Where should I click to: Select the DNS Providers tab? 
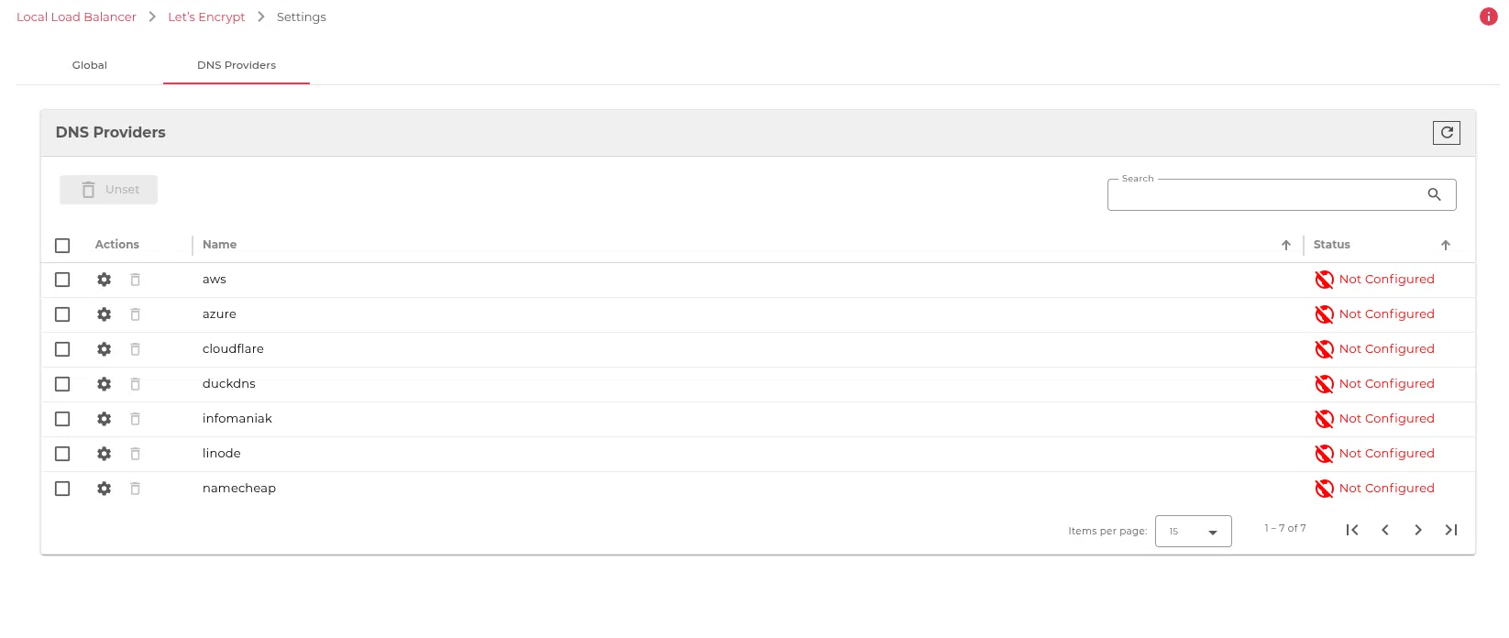point(237,65)
